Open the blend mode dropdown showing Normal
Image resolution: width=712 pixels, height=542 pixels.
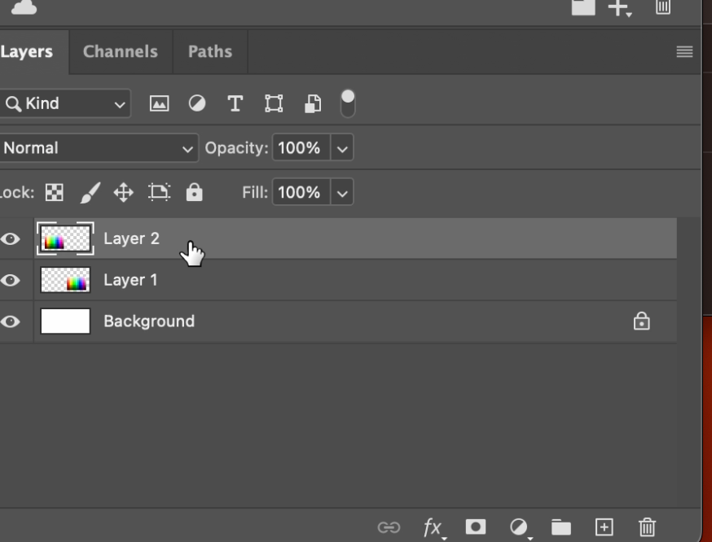click(98, 148)
